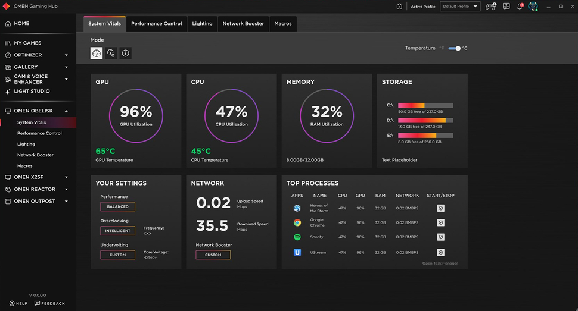Screen dimensions: 578x311
Task: Stop the Google Chrome process
Action: (440, 222)
